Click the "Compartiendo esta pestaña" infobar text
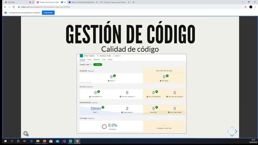Viewport: 258px width, 145px height. [25, 12]
